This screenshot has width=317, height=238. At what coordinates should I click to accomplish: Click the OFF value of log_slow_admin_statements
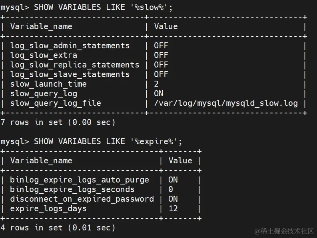coord(161,46)
